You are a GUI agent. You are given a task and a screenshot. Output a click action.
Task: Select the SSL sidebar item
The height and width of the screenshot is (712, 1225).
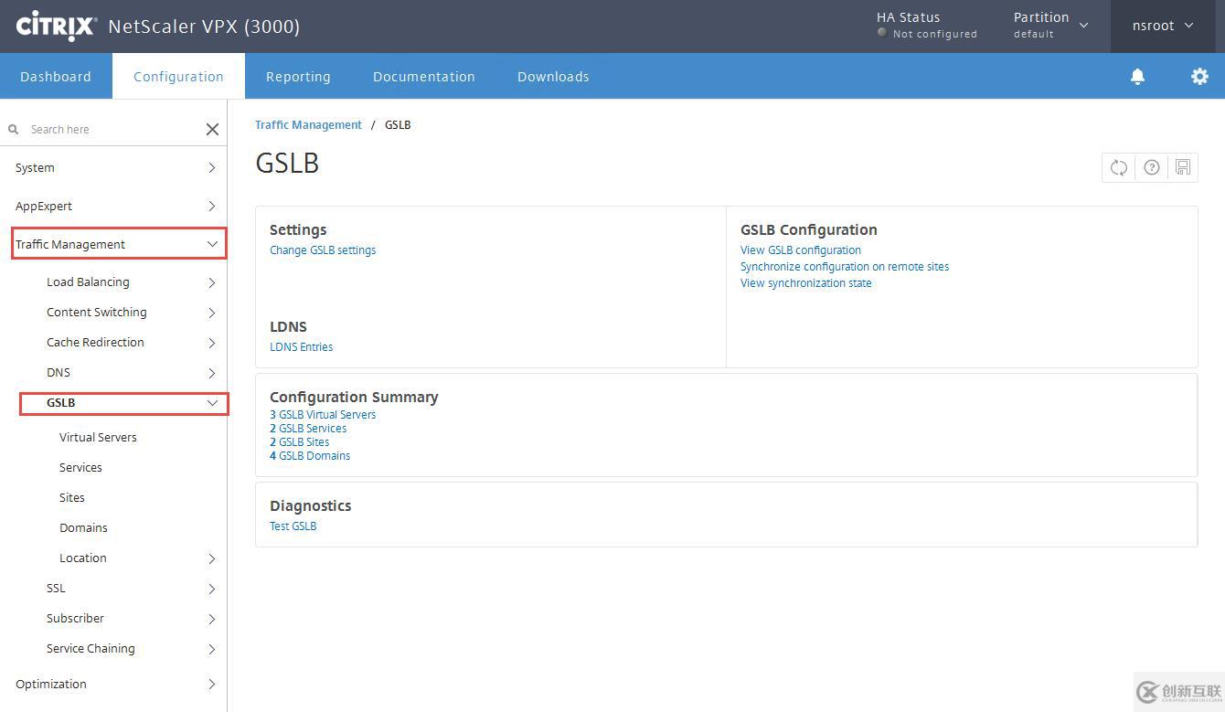coord(56,589)
